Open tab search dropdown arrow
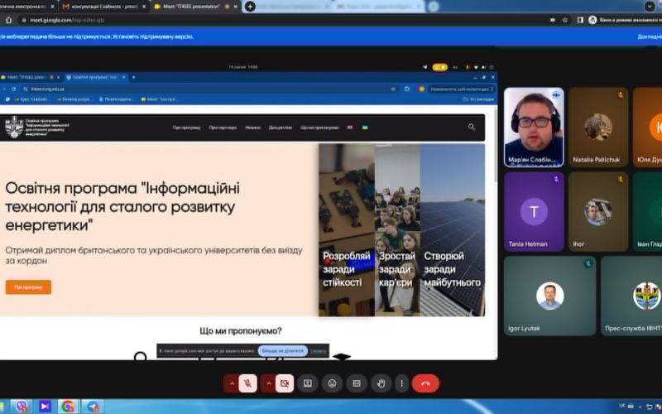Screen dimensions: 662x414 [650, 6]
